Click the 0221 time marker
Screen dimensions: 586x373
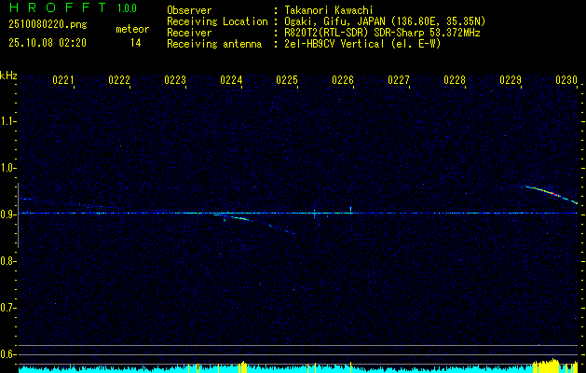point(63,79)
